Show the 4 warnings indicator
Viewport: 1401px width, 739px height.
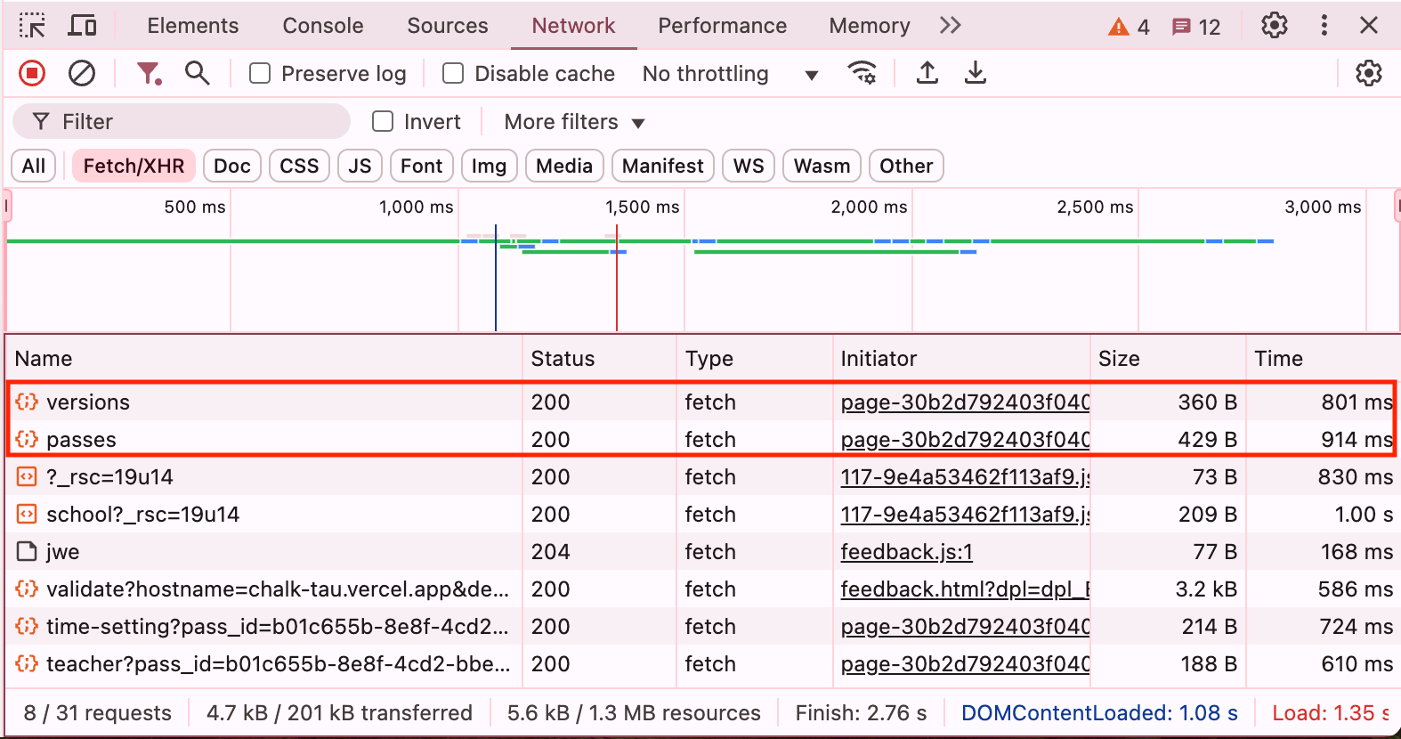coord(1129,27)
